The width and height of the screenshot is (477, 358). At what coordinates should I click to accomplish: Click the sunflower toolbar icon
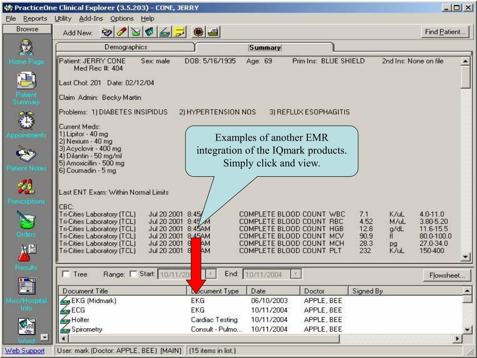(198, 32)
